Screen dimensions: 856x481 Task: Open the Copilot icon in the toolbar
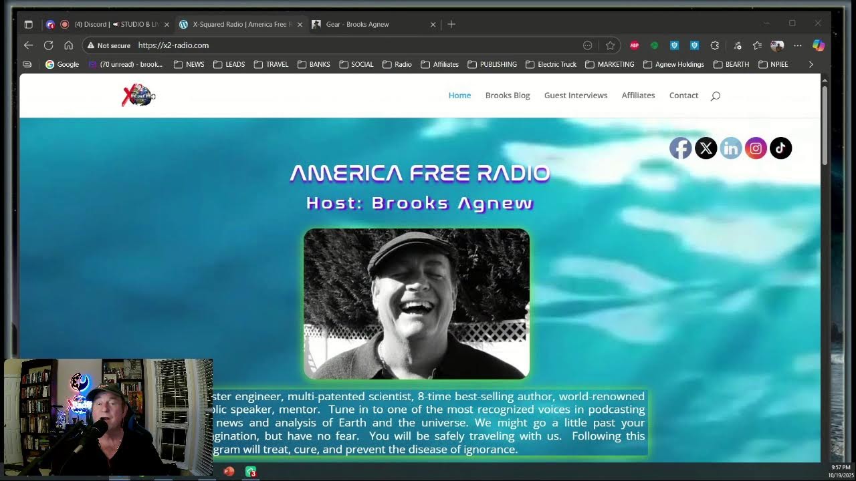(x=818, y=45)
